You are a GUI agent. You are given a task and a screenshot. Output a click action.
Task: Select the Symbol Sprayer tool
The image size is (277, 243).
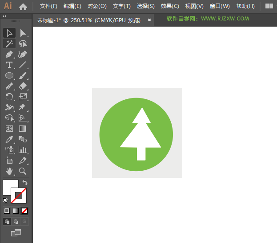click(x=9, y=150)
